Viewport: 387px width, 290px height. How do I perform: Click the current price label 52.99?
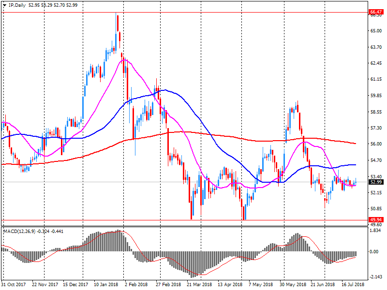[x=376, y=182]
